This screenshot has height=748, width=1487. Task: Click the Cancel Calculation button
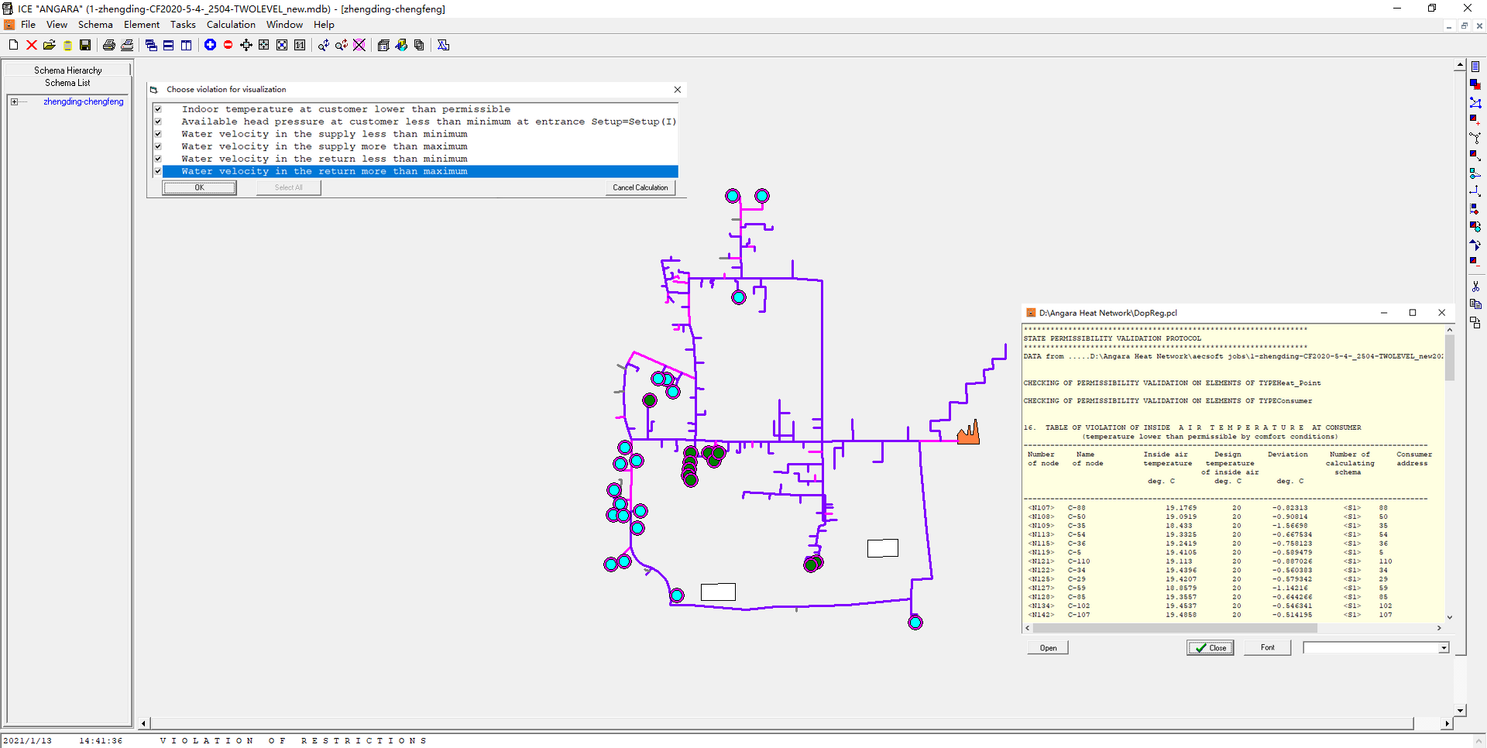tap(640, 187)
